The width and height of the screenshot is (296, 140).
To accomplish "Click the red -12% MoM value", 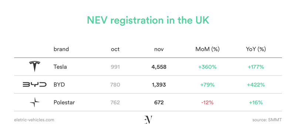I will pos(207,102).
